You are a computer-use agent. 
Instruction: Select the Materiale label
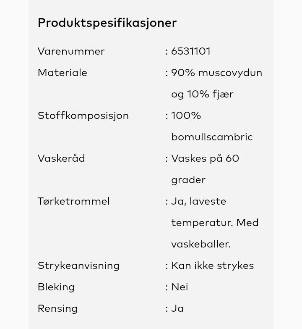tap(62, 73)
